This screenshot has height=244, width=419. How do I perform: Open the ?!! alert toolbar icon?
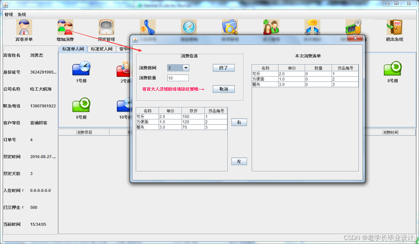point(312,27)
